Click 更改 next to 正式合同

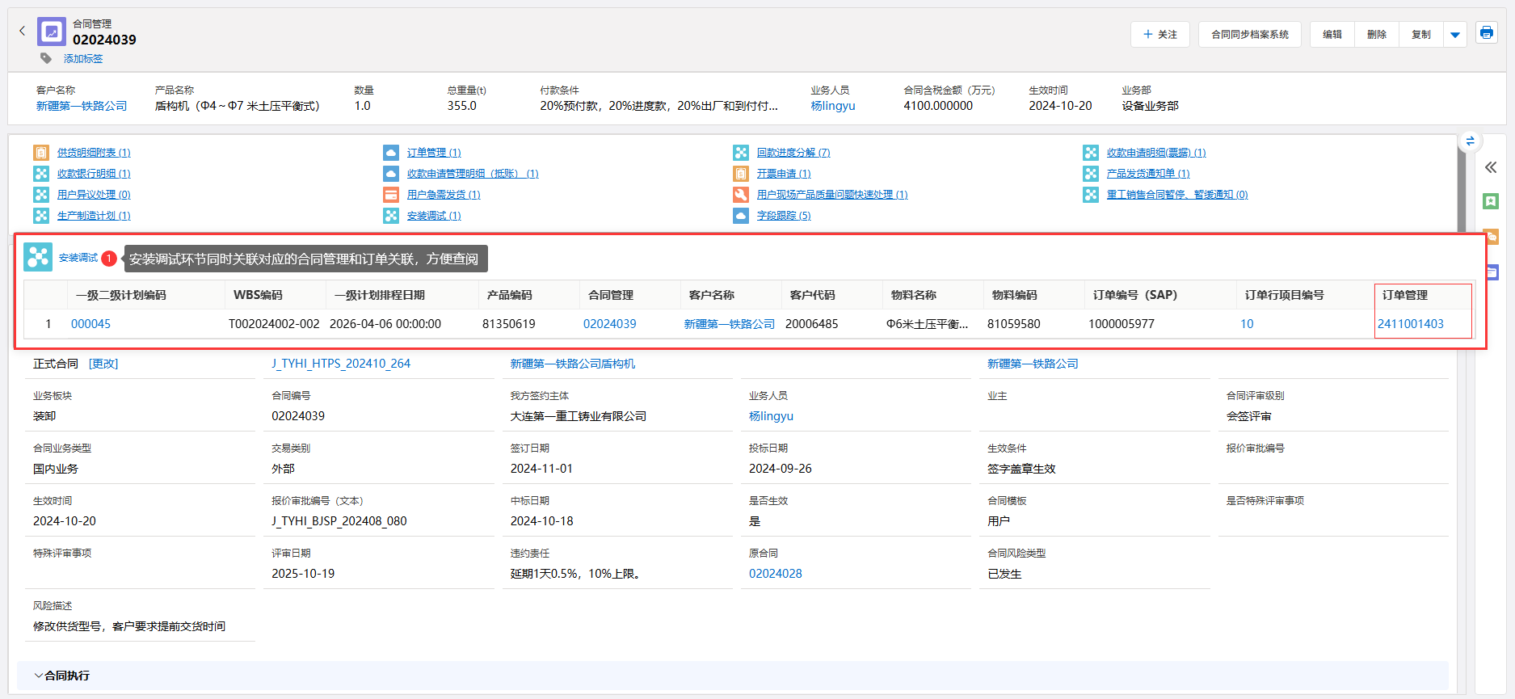pyautogui.click(x=103, y=364)
